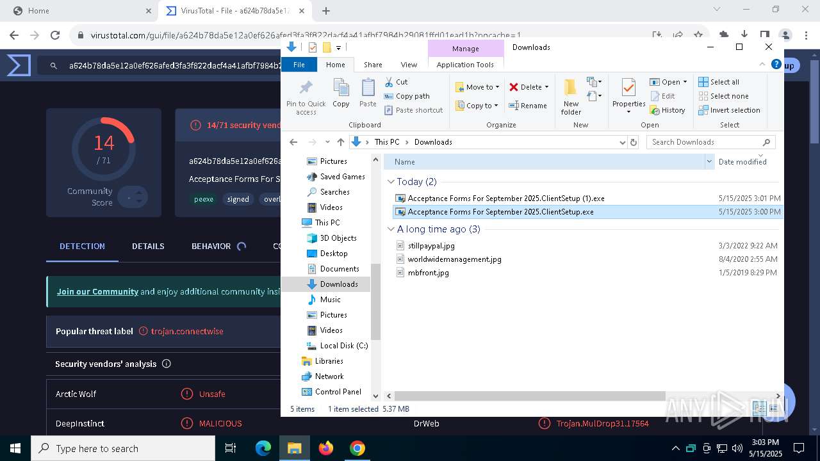Navigate back in File Explorer
The width and height of the screenshot is (820, 461).
(293, 142)
